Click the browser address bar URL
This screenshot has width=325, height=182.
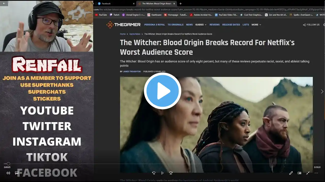click(x=209, y=10)
